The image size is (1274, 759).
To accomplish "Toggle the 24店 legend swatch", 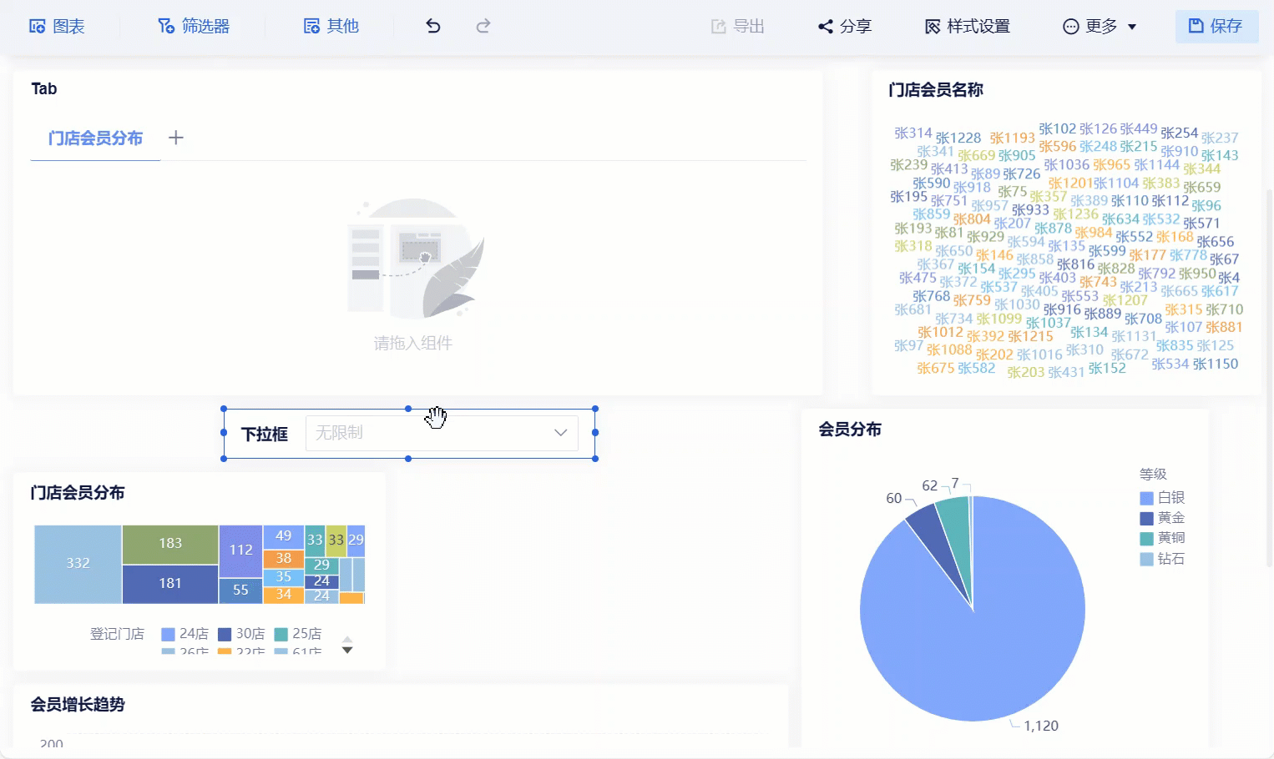I will click(168, 634).
